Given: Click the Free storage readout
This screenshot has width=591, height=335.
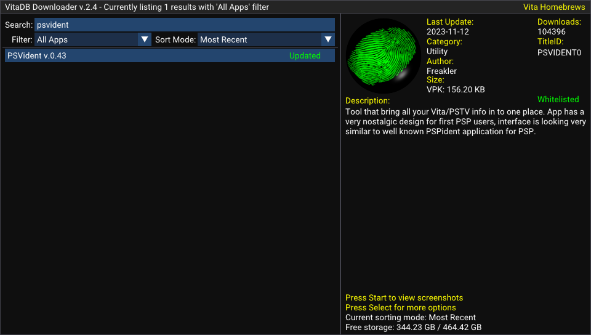Looking at the screenshot, I should coord(413,327).
